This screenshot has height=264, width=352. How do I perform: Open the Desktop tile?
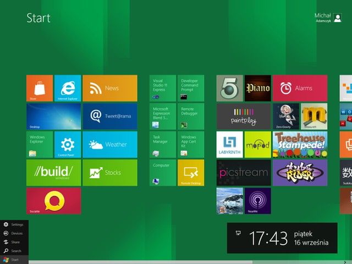tap(54, 116)
